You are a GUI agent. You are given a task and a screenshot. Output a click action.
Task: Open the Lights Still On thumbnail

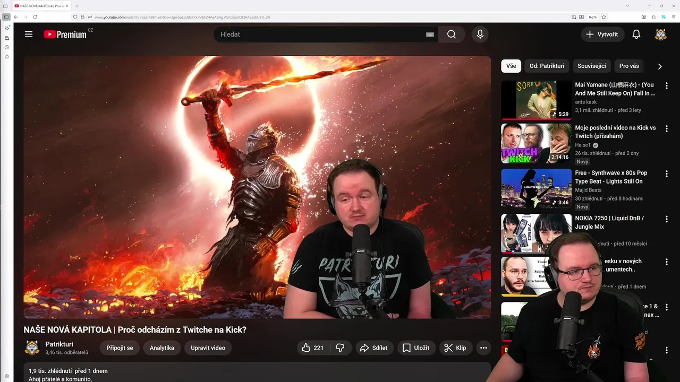click(x=536, y=189)
